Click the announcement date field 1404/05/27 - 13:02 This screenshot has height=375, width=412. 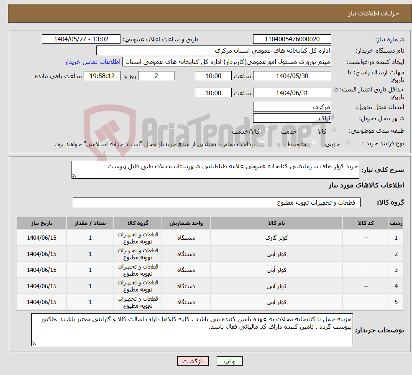pyautogui.click(x=81, y=39)
